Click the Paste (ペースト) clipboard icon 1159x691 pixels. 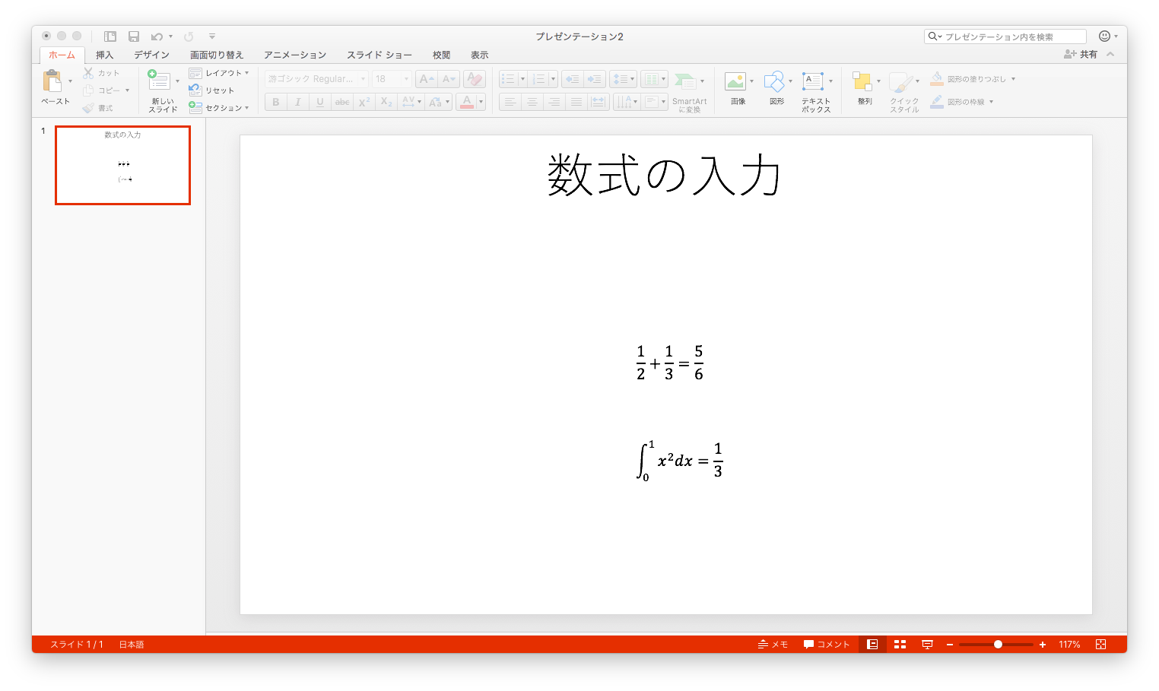click(x=52, y=81)
